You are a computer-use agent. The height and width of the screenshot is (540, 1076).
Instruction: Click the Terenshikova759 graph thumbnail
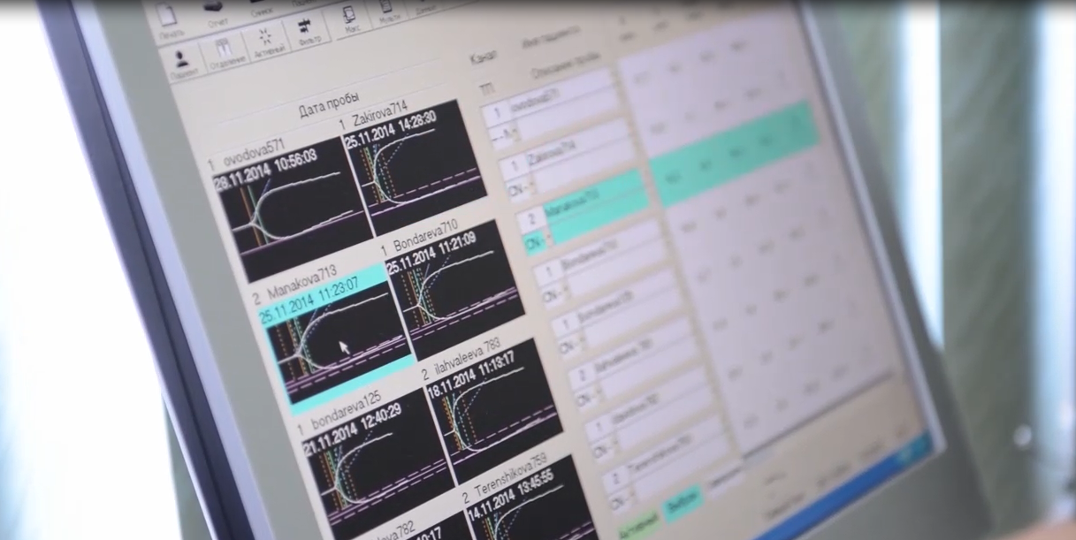528,504
